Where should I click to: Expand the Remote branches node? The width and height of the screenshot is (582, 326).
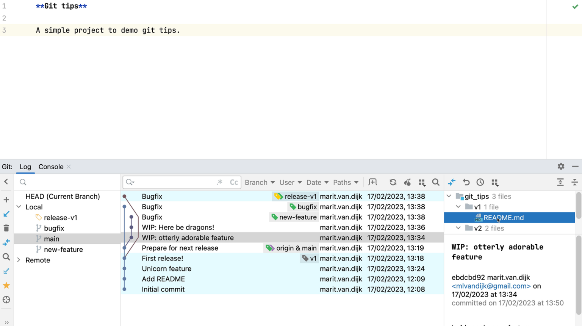pos(19,260)
